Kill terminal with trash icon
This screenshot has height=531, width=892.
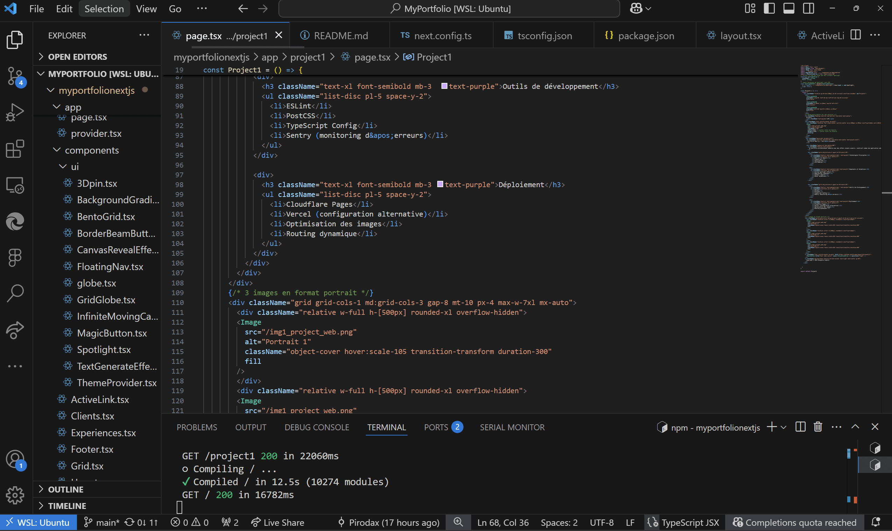817,427
